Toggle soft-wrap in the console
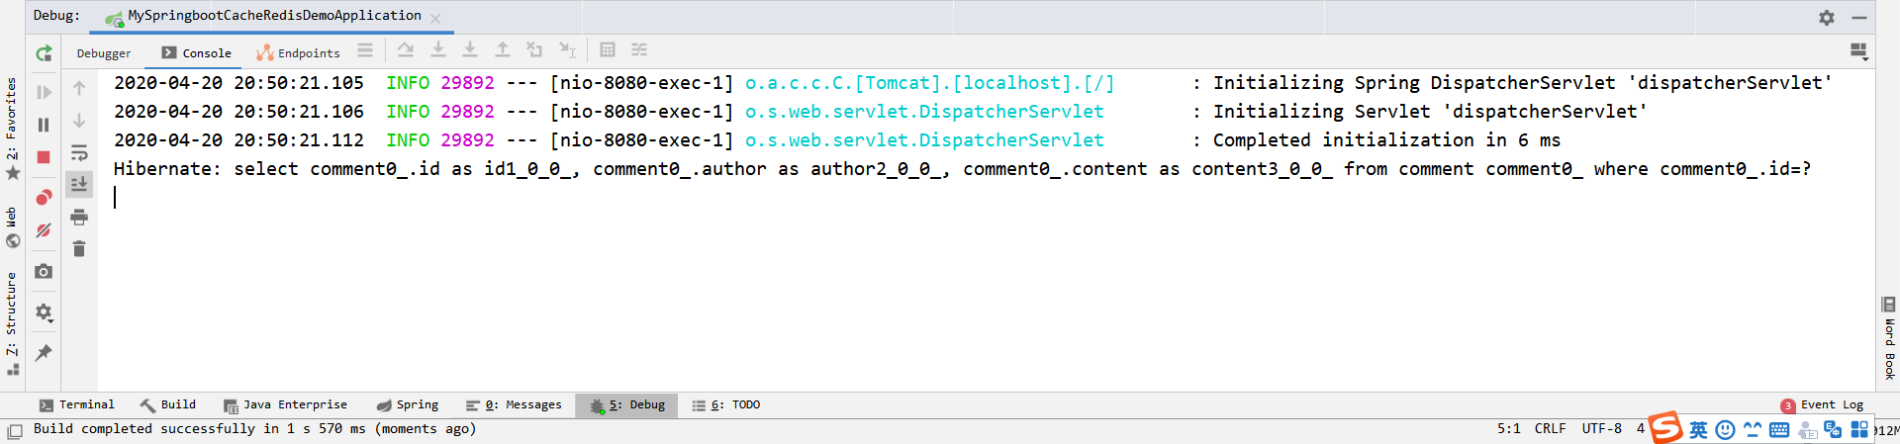Viewport: 1900px width, 444px height. pyautogui.click(x=79, y=153)
